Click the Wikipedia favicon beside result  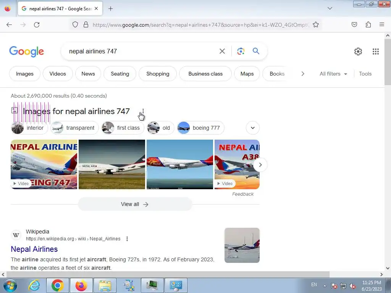16,235
